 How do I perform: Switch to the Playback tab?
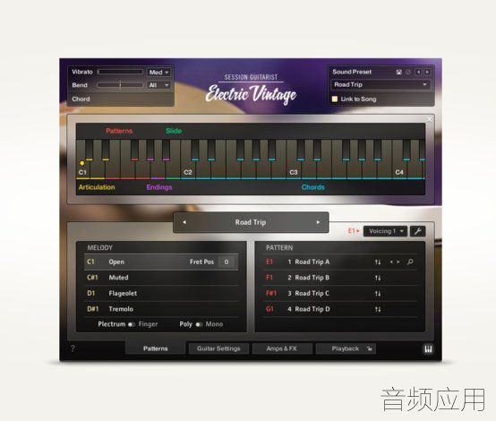[x=346, y=348]
